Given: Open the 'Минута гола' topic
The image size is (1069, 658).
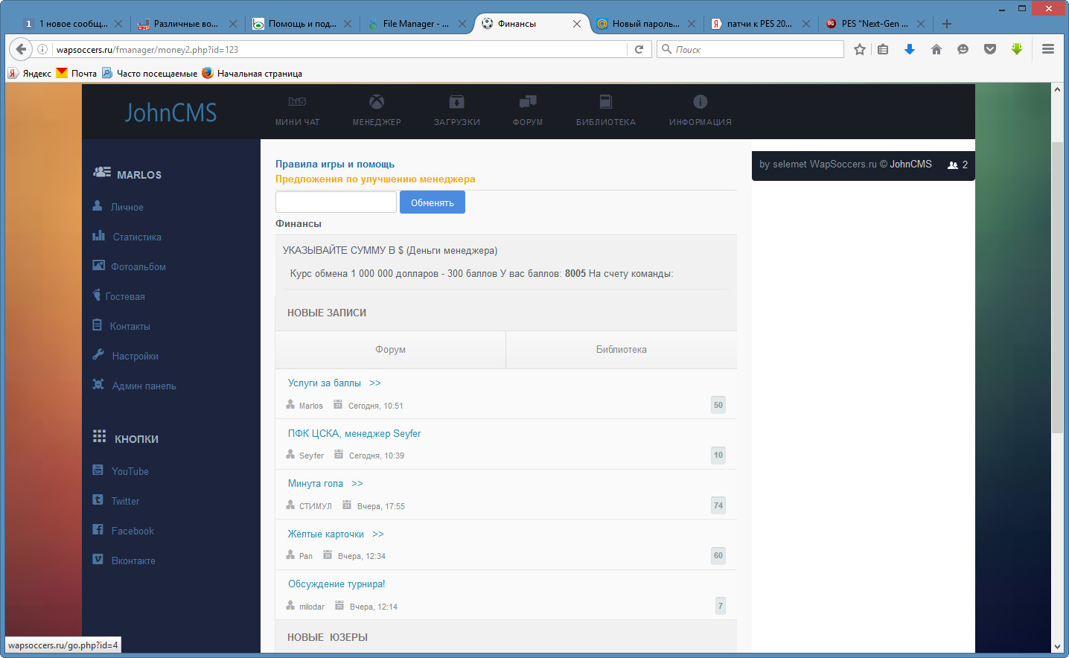Looking at the screenshot, I should 316,483.
